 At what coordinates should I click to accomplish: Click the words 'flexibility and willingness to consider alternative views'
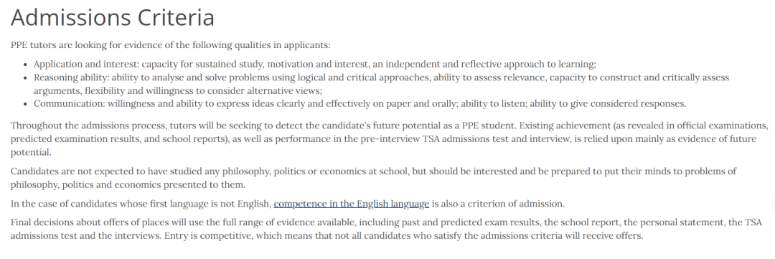(x=178, y=91)
